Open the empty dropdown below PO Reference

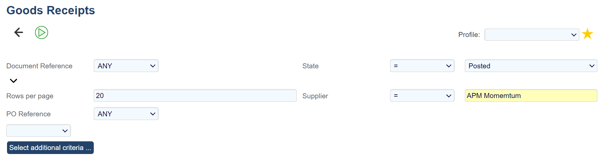pyautogui.click(x=38, y=131)
